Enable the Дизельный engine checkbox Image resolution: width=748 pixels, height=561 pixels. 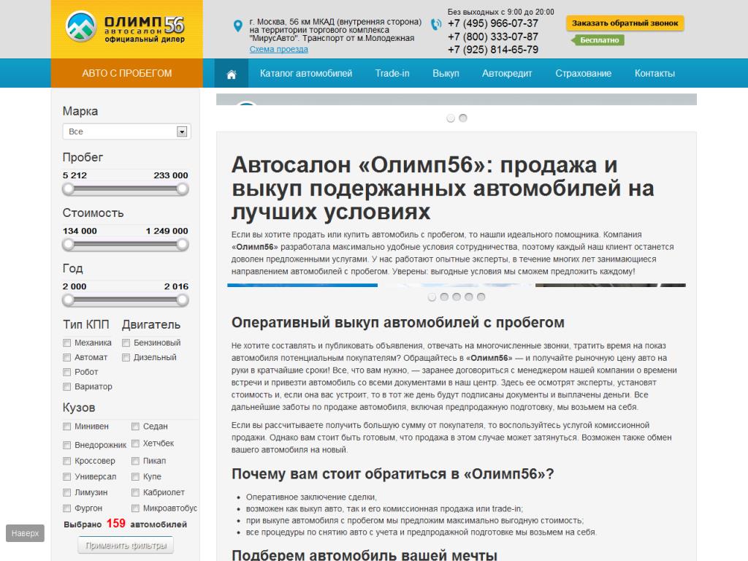tap(126, 358)
